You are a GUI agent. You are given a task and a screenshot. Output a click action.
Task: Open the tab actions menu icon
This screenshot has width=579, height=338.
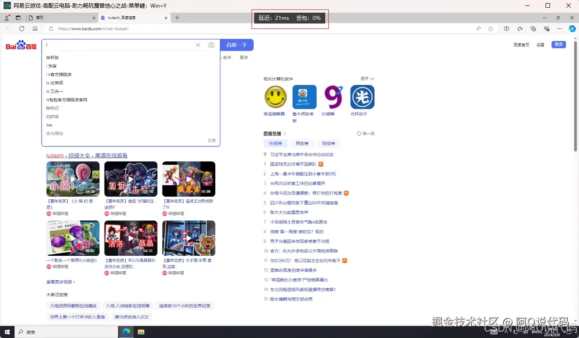[x=18, y=18]
